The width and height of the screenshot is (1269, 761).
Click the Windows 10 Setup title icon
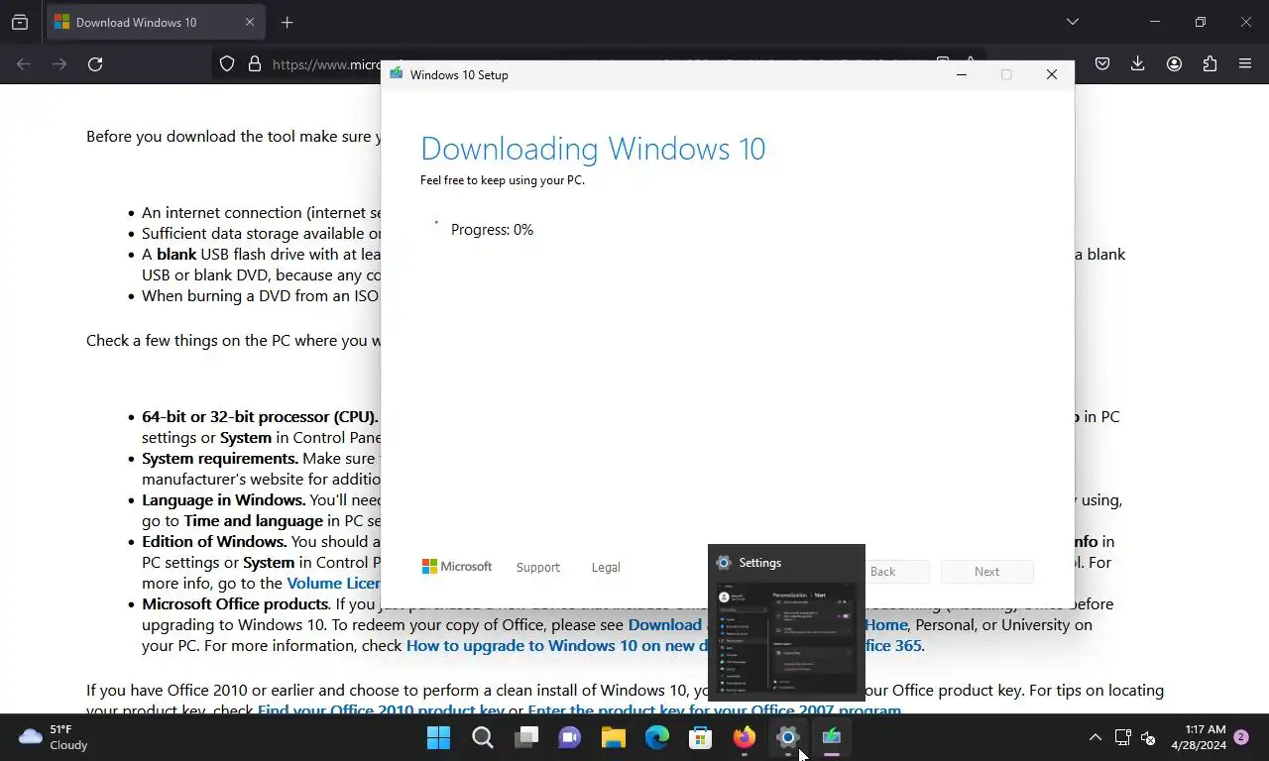pyautogui.click(x=397, y=74)
